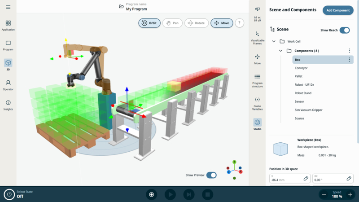Open the hamburger menu
Screen dimensions: 359x202
click(8, 7)
